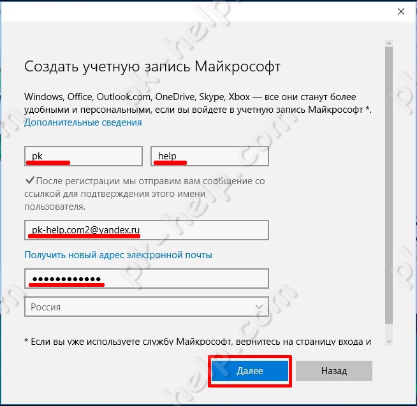
Task: Open the Дополнительные сведения link
Action: [83, 122]
